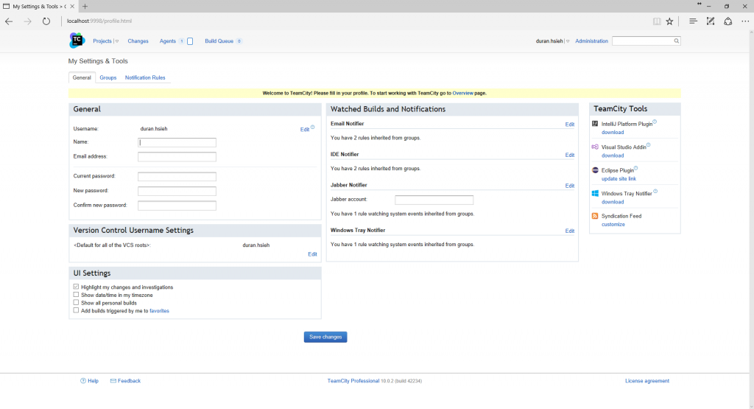Click the Eclipse Plugin icon
This screenshot has height=409, width=754.
(595, 169)
